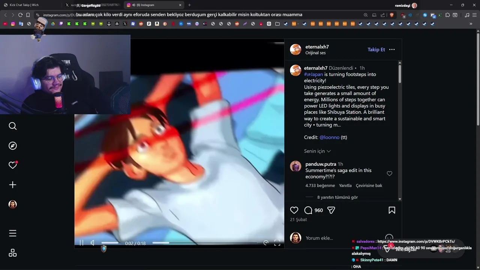Follow eternalxh7 with Takip Et

[x=376, y=49]
